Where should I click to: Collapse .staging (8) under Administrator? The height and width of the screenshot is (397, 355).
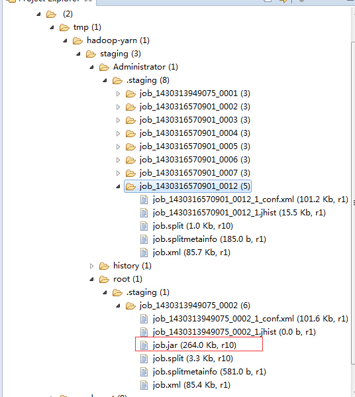105,80
